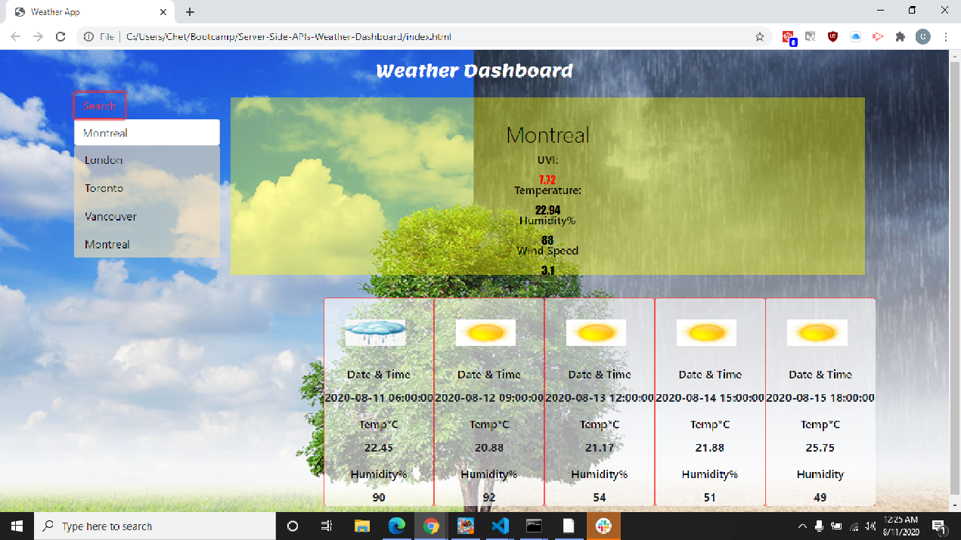Open the uBlock Origin extension
This screenshot has height=540, width=961.
[832, 36]
